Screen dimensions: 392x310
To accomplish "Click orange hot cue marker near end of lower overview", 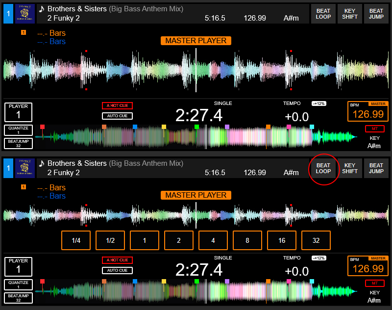I will pyautogui.click(x=268, y=282).
